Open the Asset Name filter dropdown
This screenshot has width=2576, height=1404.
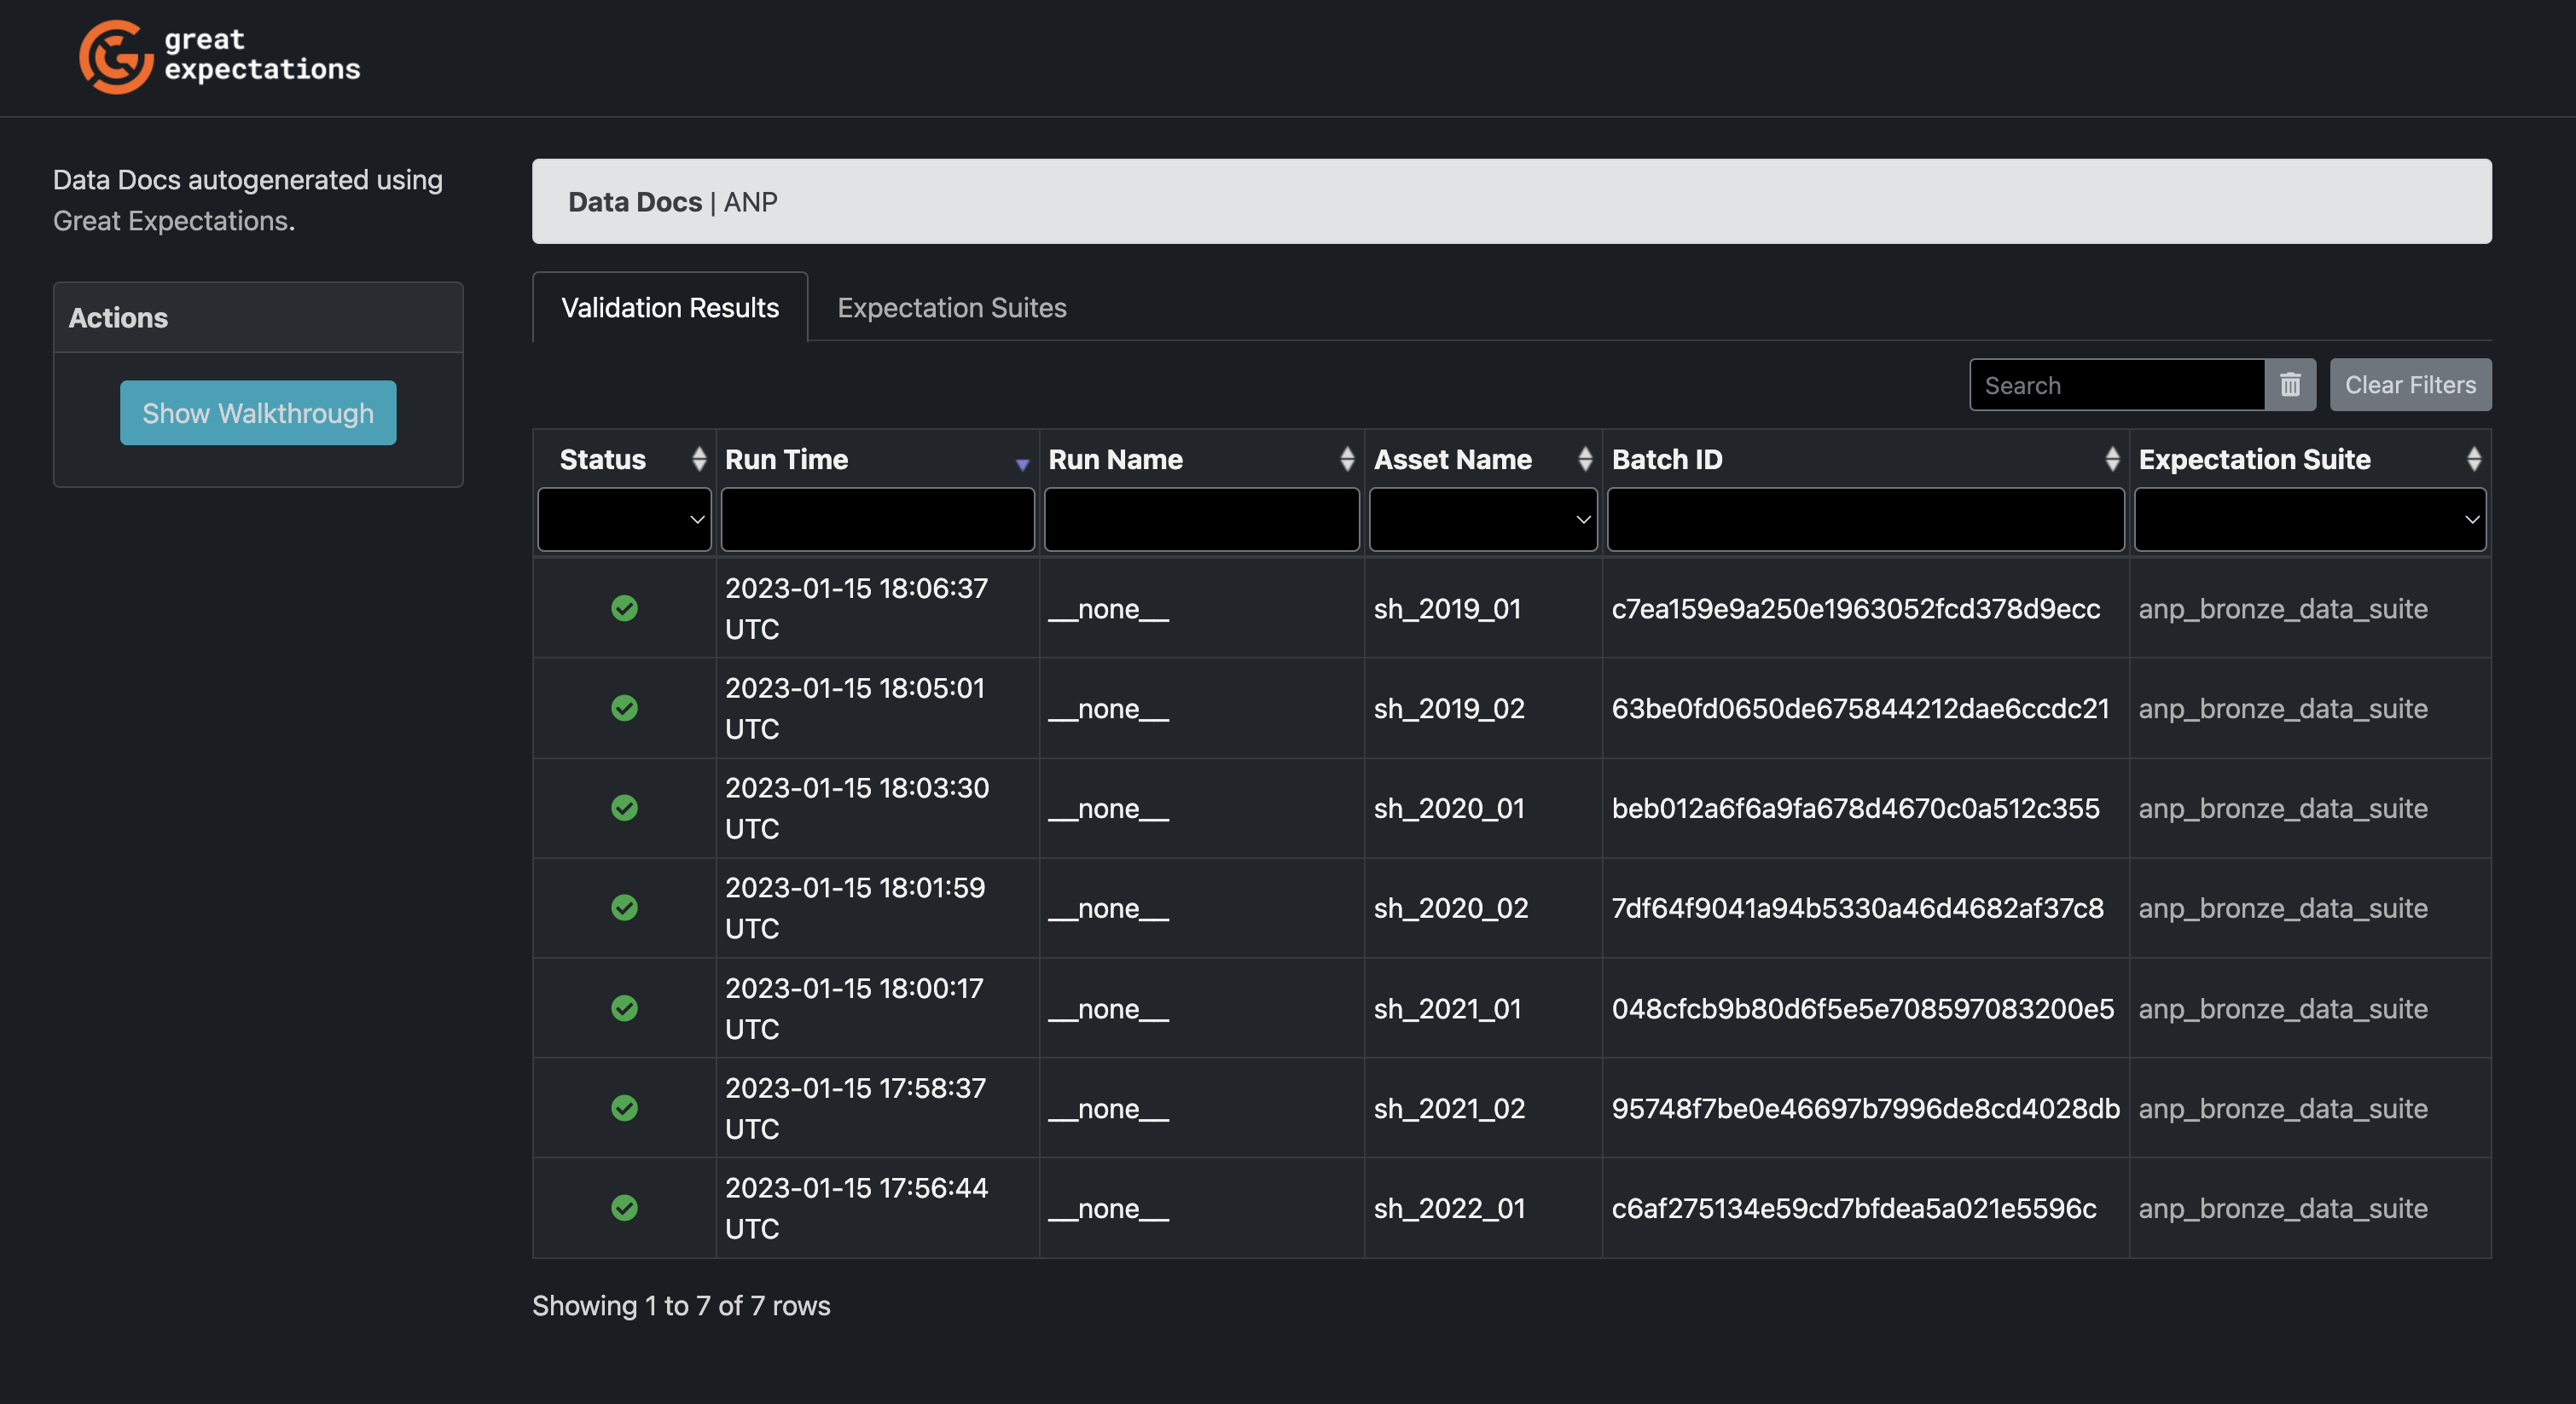pos(1483,519)
